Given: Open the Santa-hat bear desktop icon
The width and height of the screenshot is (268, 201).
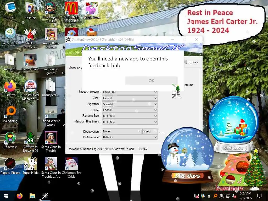Looking at the screenshot, I should pyautogui.click(x=92, y=32).
